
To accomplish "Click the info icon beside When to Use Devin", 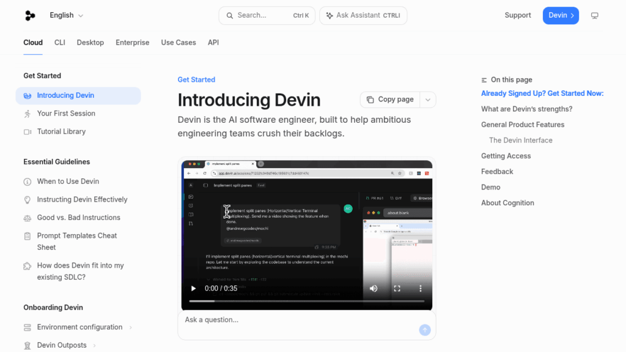I will pos(27,182).
